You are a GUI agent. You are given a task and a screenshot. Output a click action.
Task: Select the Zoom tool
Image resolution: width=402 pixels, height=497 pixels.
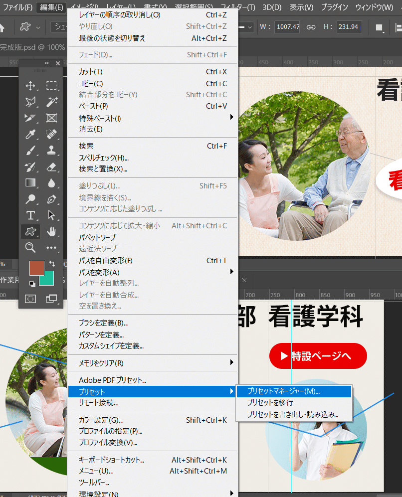(x=30, y=248)
